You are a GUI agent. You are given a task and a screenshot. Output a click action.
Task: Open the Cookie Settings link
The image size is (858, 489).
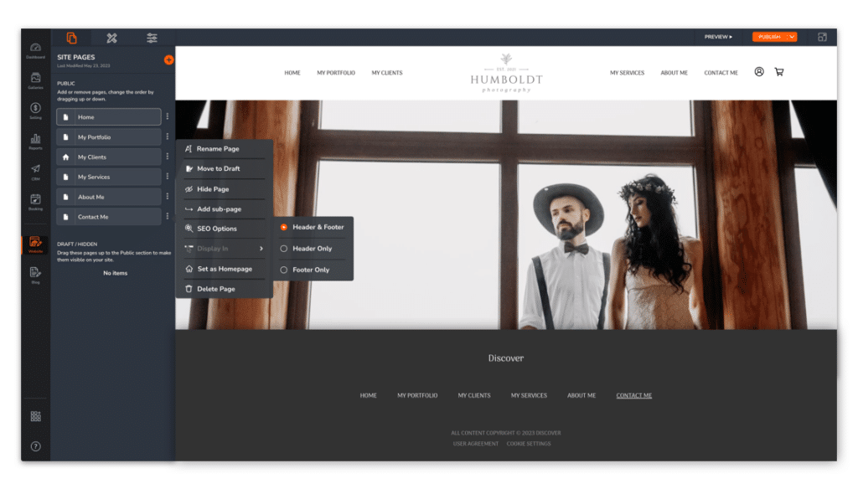pos(531,444)
